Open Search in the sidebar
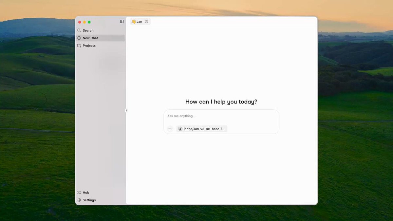This screenshot has width=393, height=221. click(100, 30)
